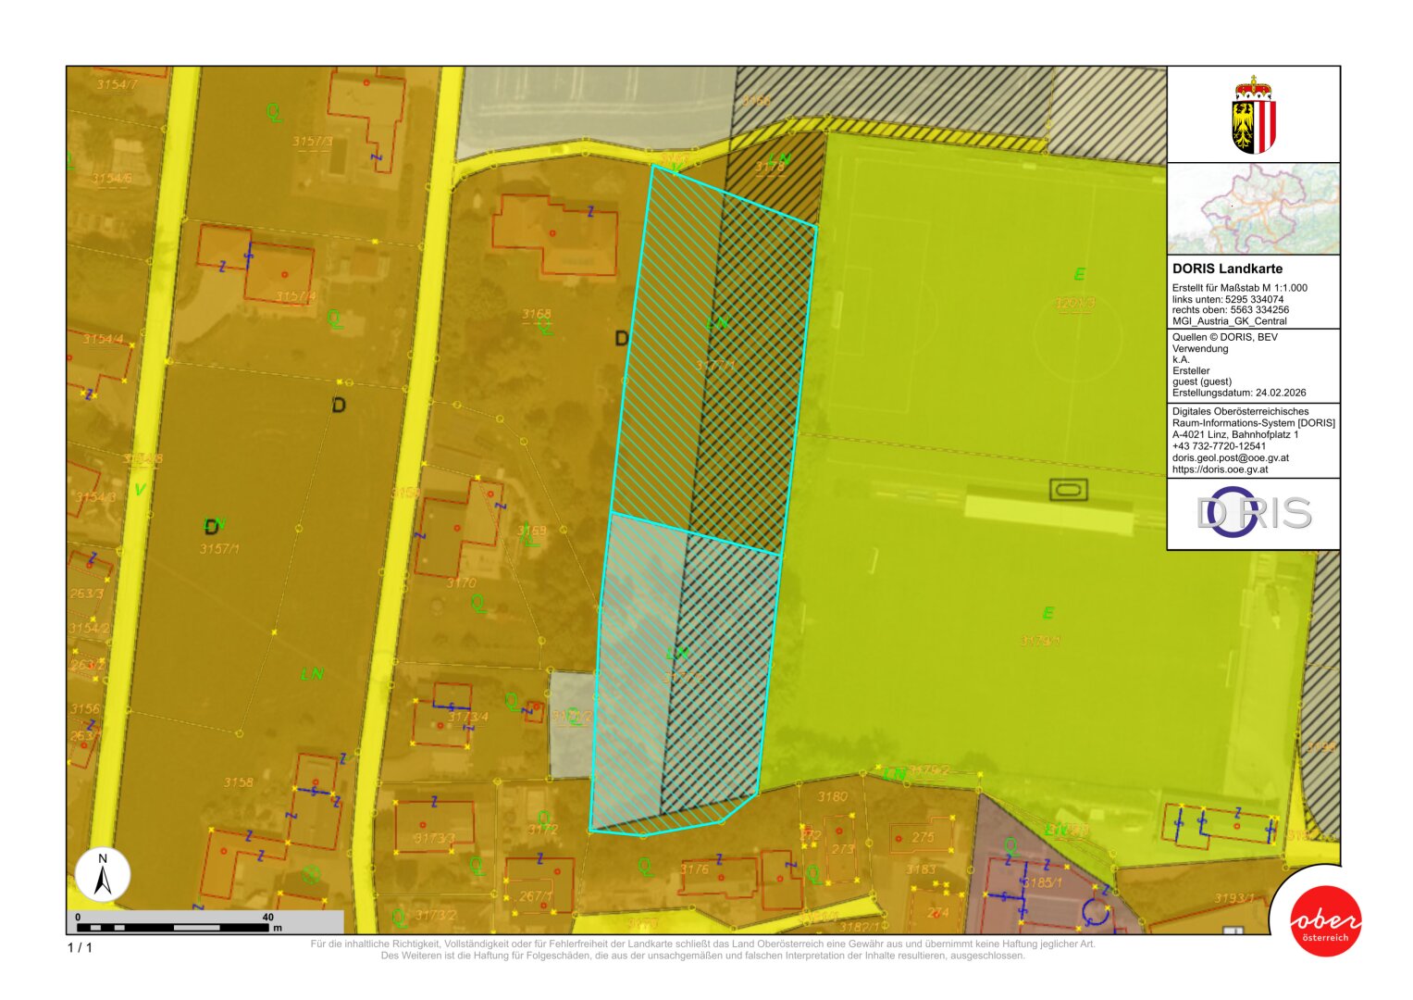Open the https://doris.ooe.gv.at link
Screen dimensions: 1413x1000
pos(1220,469)
